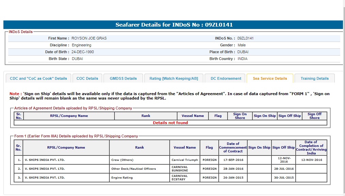Open the GMDSS Details tab
This screenshot has height=196, width=345.
(x=123, y=78)
